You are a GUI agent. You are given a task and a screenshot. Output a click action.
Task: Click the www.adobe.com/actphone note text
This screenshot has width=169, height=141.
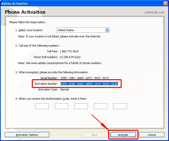coord(60,63)
